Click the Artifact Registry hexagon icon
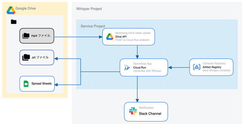This screenshot has width=244, height=126. [197, 67]
